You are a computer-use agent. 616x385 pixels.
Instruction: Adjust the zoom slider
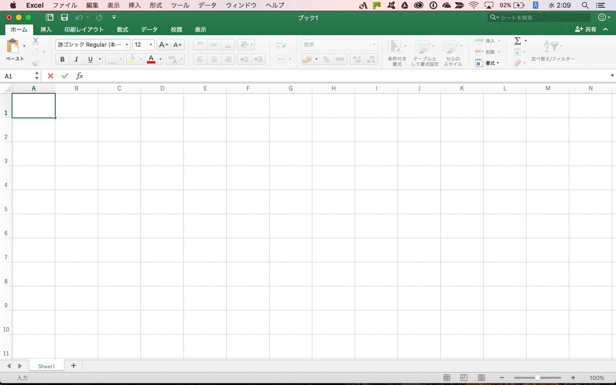pos(537,377)
